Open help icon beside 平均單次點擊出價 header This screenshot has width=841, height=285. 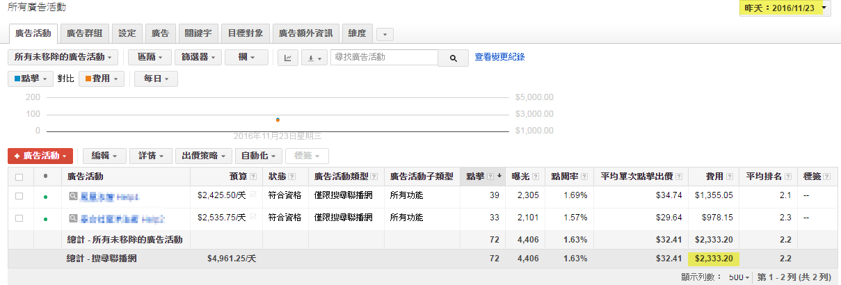[679, 177]
